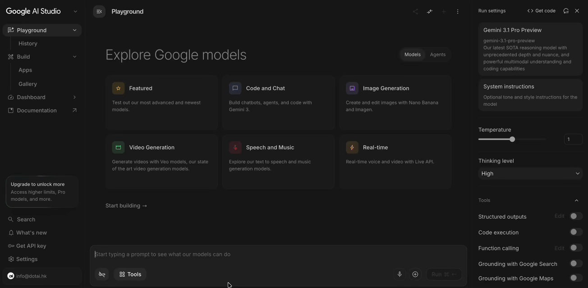Click the Start building link
Image resolution: width=588 pixels, height=288 pixels.
click(x=126, y=206)
